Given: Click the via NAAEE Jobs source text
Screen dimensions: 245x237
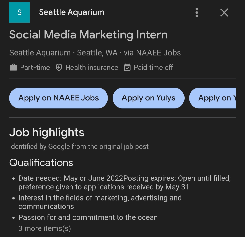Looking at the screenshot, I should pyautogui.click(x=152, y=53).
